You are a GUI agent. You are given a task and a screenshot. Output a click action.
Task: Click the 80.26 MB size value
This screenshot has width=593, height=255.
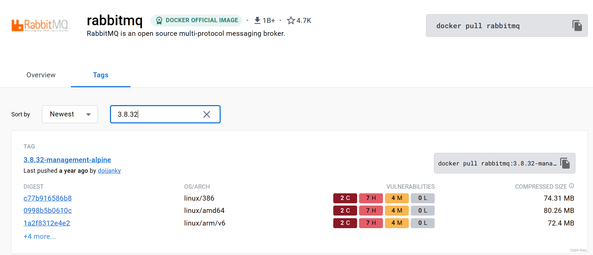(x=559, y=211)
